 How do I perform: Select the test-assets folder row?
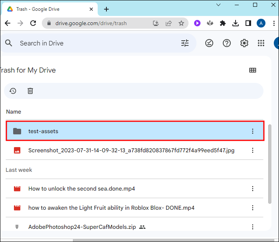pos(120,131)
